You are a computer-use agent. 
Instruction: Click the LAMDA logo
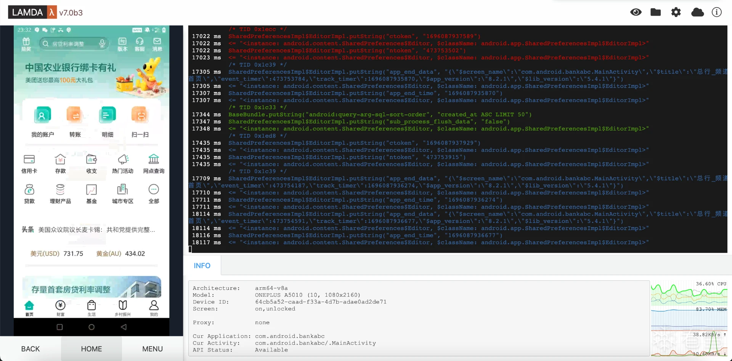pos(32,12)
